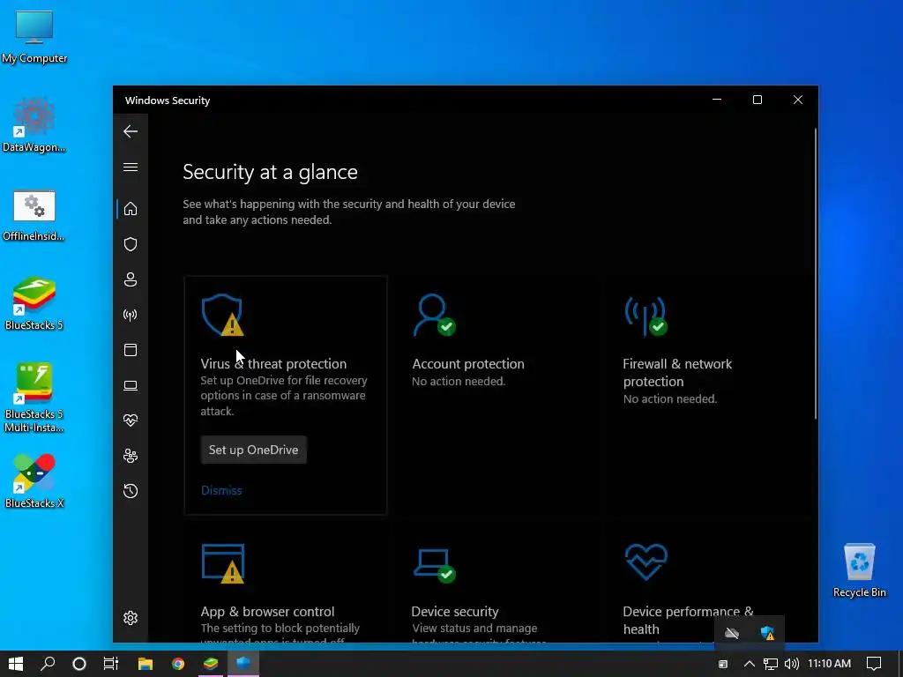Viewport: 903px width, 677px height.
Task: Click Windows Security taskbar button
Action: click(243, 664)
